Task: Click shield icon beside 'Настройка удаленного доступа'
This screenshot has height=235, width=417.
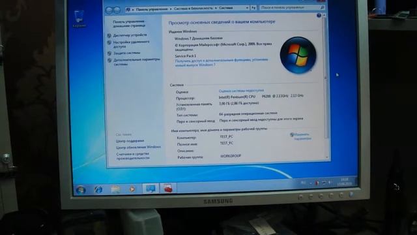Action: [x=109, y=42]
